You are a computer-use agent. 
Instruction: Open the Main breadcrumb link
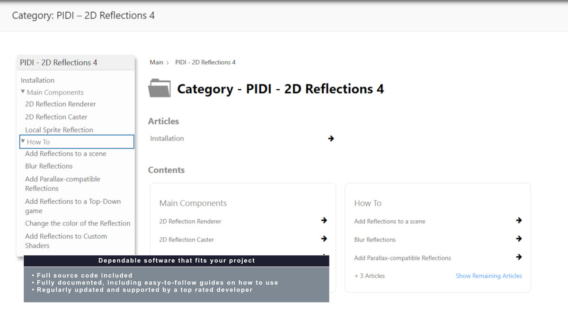156,62
